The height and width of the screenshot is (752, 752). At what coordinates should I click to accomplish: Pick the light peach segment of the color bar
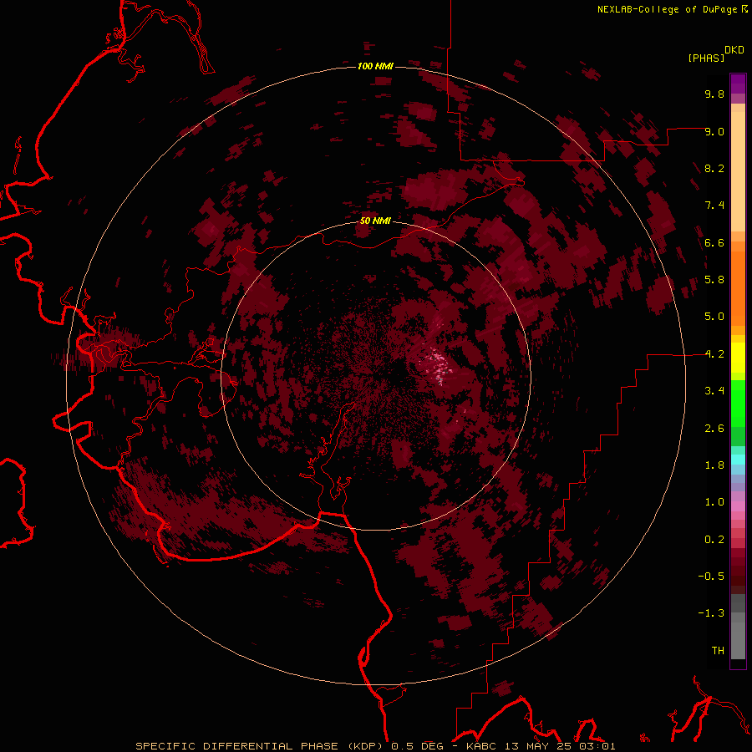[x=738, y=171]
